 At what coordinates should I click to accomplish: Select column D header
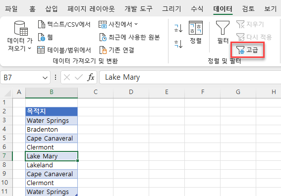[131, 92]
